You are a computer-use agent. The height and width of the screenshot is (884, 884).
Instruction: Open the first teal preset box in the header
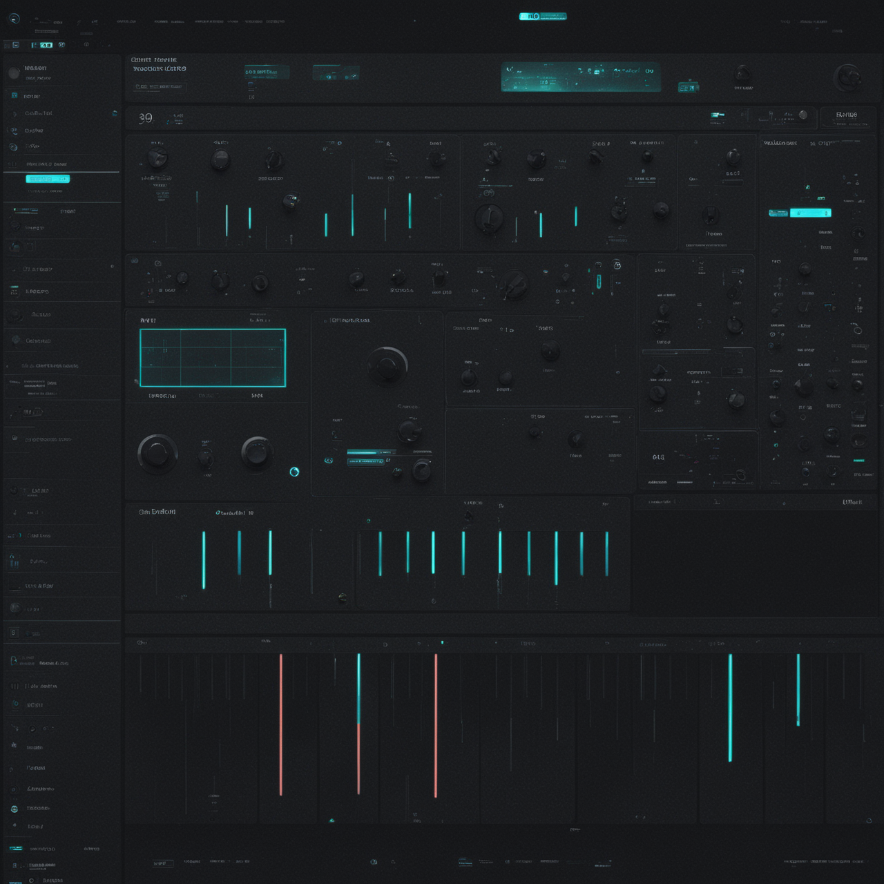tap(266, 72)
